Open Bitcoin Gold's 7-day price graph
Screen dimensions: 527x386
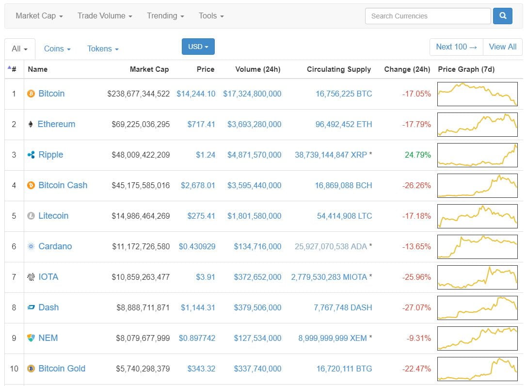tap(477, 369)
